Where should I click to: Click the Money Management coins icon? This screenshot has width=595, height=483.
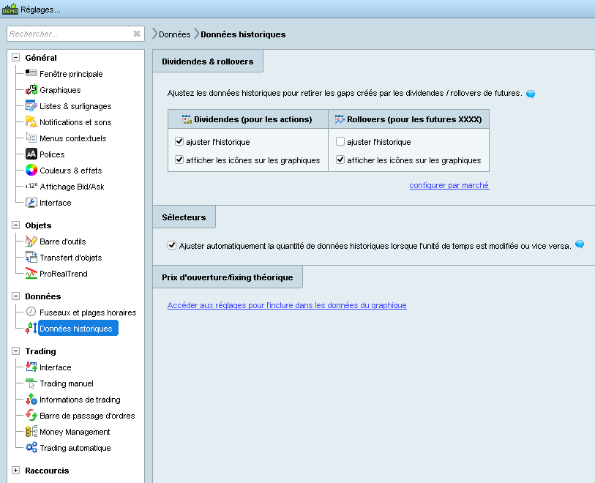[x=31, y=431]
